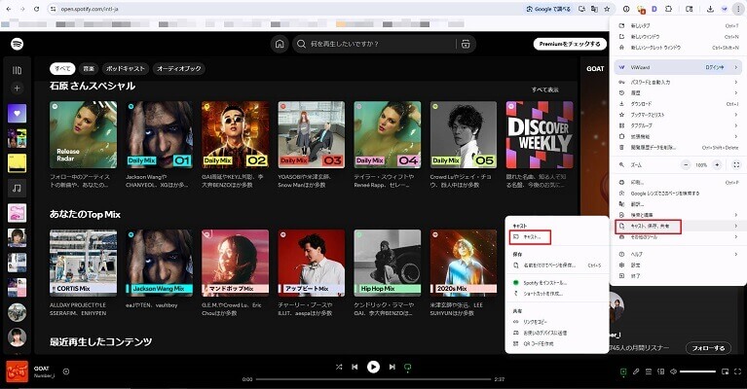Click fullscreen icon in zoom row
This screenshot has height=389, width=747.
[x=736, y=165]
